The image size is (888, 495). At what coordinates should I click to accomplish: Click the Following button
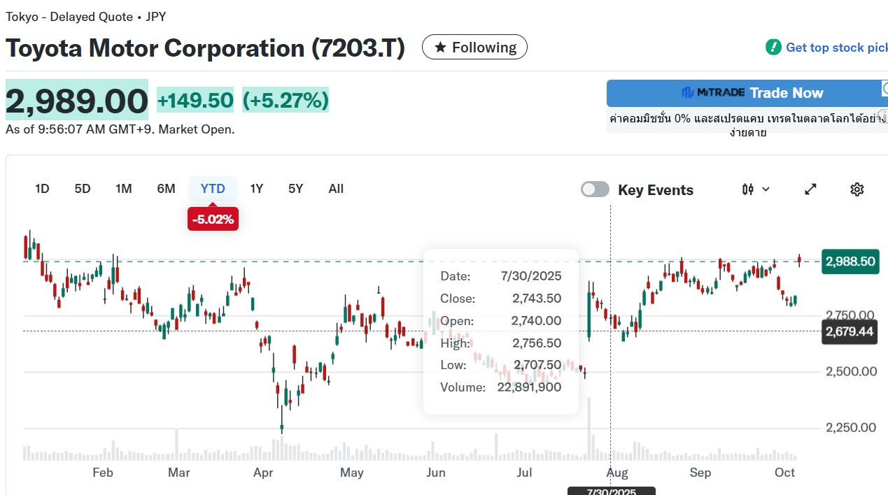tap(474, 48)
